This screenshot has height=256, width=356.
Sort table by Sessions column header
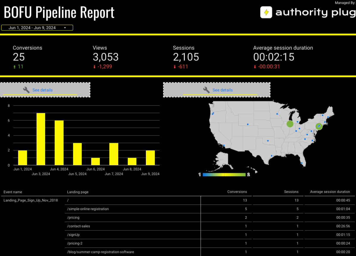click(x=291, y=192)
